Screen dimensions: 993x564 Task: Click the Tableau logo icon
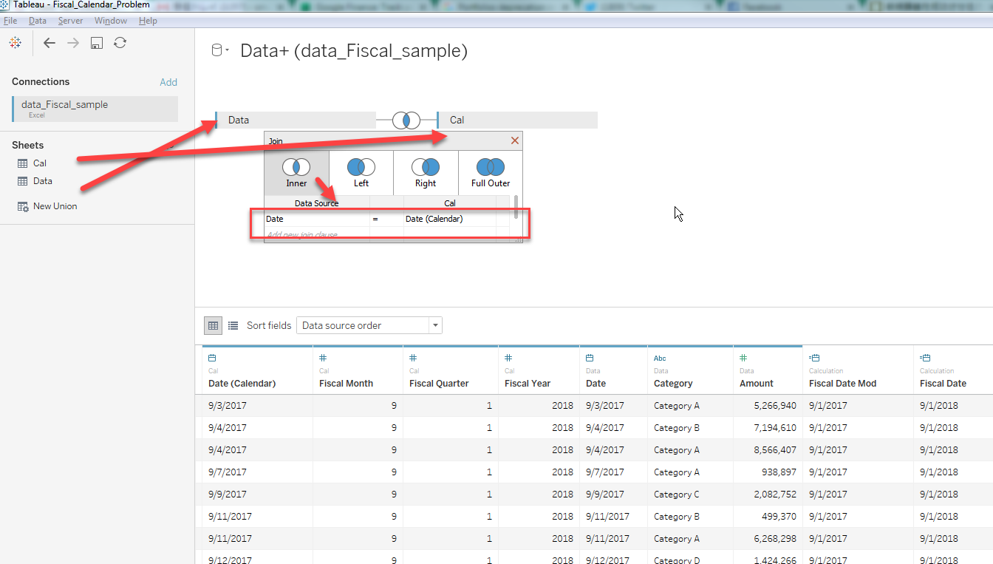tap(15, 42)
